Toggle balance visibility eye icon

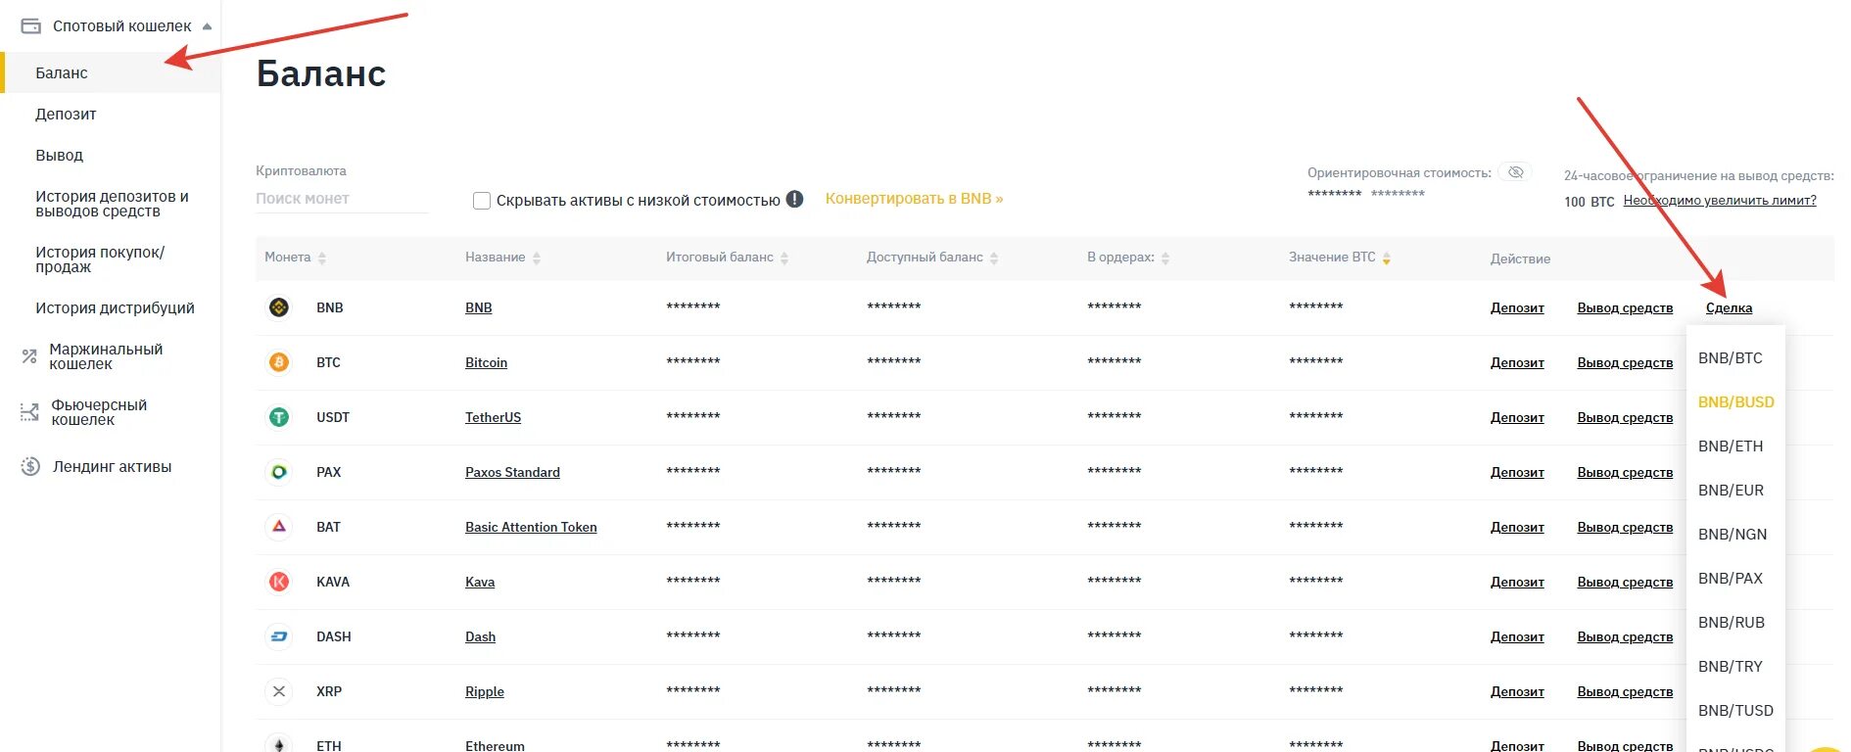tap(1516, 172)
